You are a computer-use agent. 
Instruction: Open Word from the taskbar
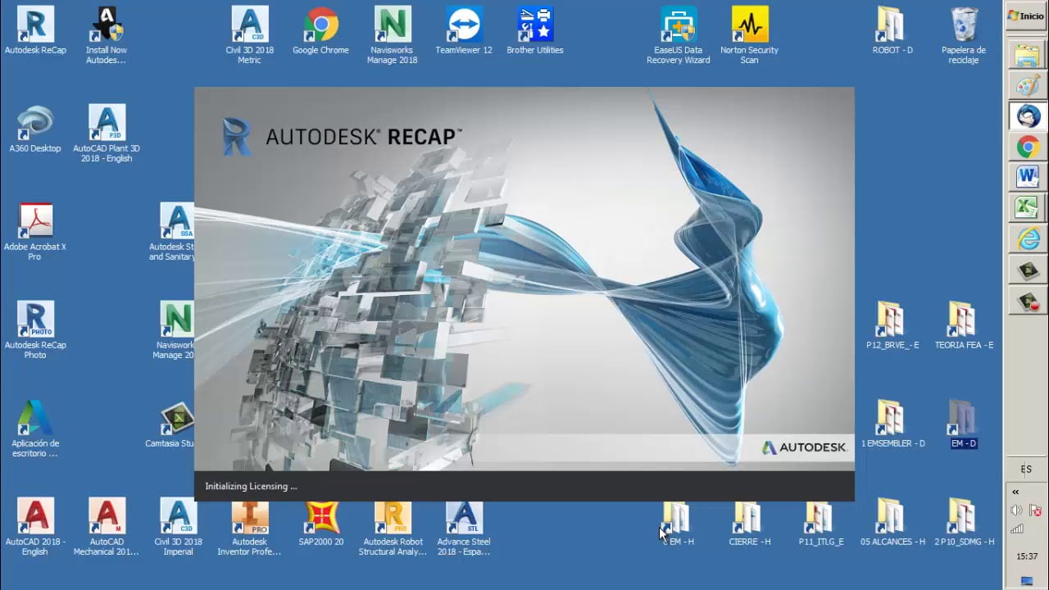click(1027, 177)
